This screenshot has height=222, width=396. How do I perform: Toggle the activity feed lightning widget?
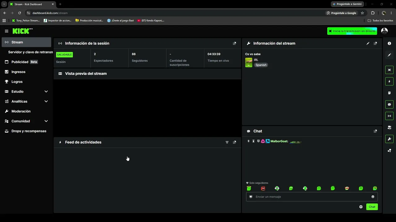(390, 81)
